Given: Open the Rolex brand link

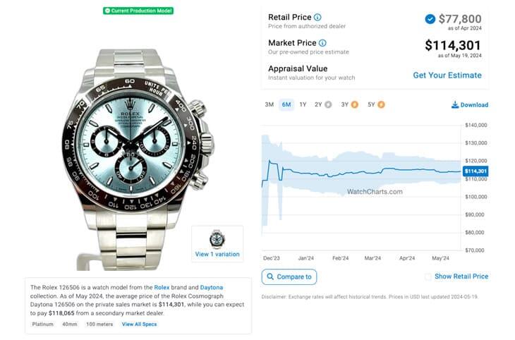Looking at the screenshot, I should click(162, 288).
